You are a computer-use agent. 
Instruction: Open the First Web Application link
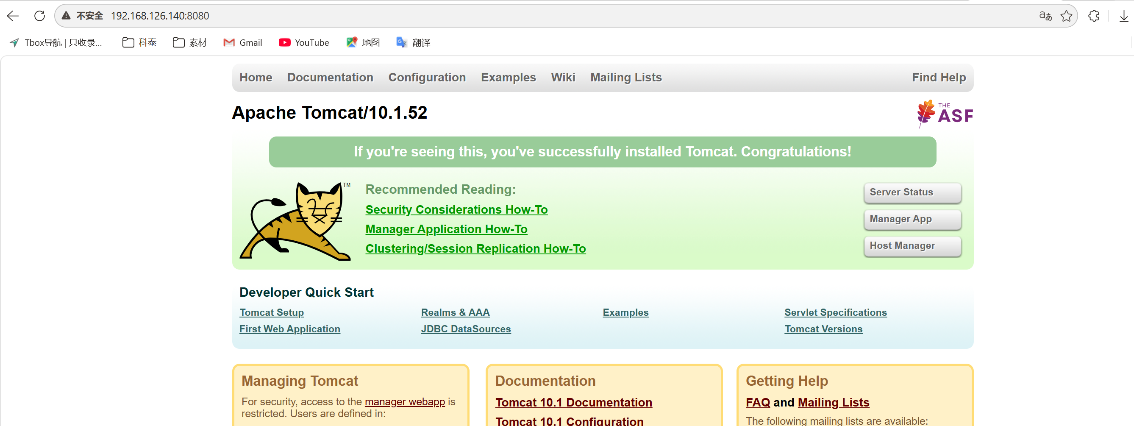pos(290,329)
